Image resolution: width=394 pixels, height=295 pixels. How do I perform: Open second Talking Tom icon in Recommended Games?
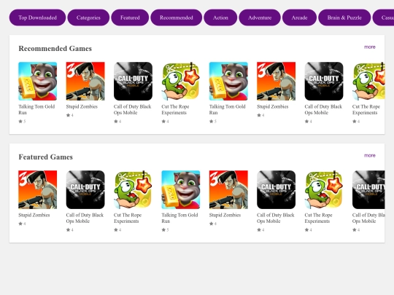(x=228, y=82)
